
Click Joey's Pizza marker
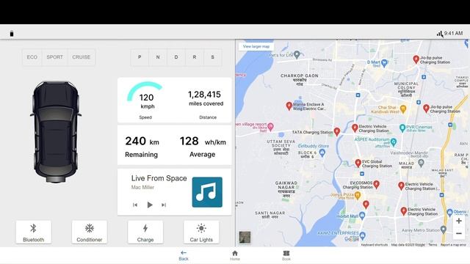click(358, 196)
